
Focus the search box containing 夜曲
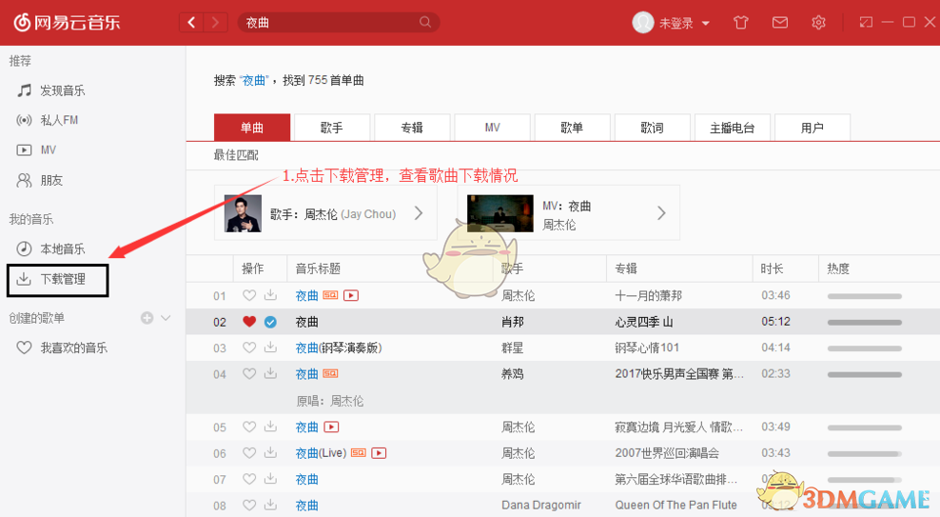pyautogui.click(x=339, y=23)
